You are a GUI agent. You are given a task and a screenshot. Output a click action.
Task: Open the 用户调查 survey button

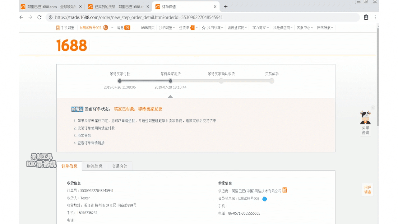(x=368, y=190)
